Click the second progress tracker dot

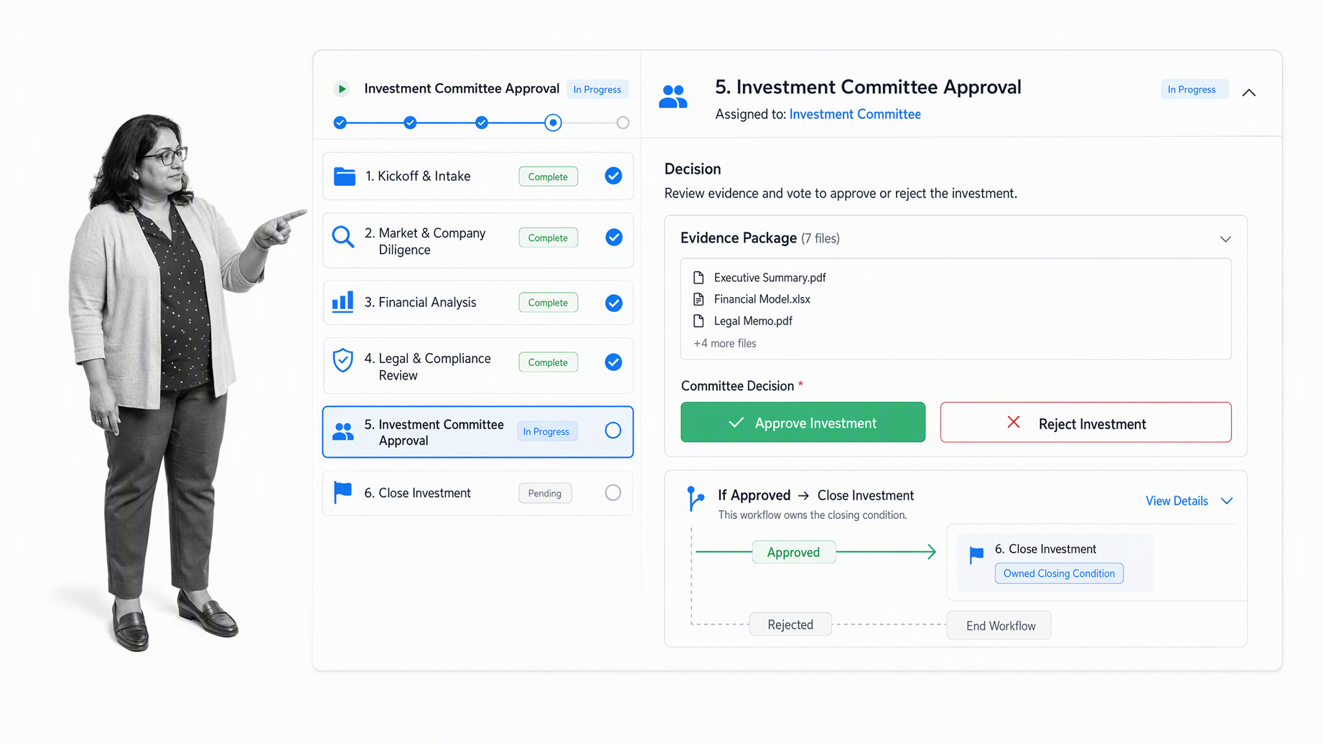point(410,123)
